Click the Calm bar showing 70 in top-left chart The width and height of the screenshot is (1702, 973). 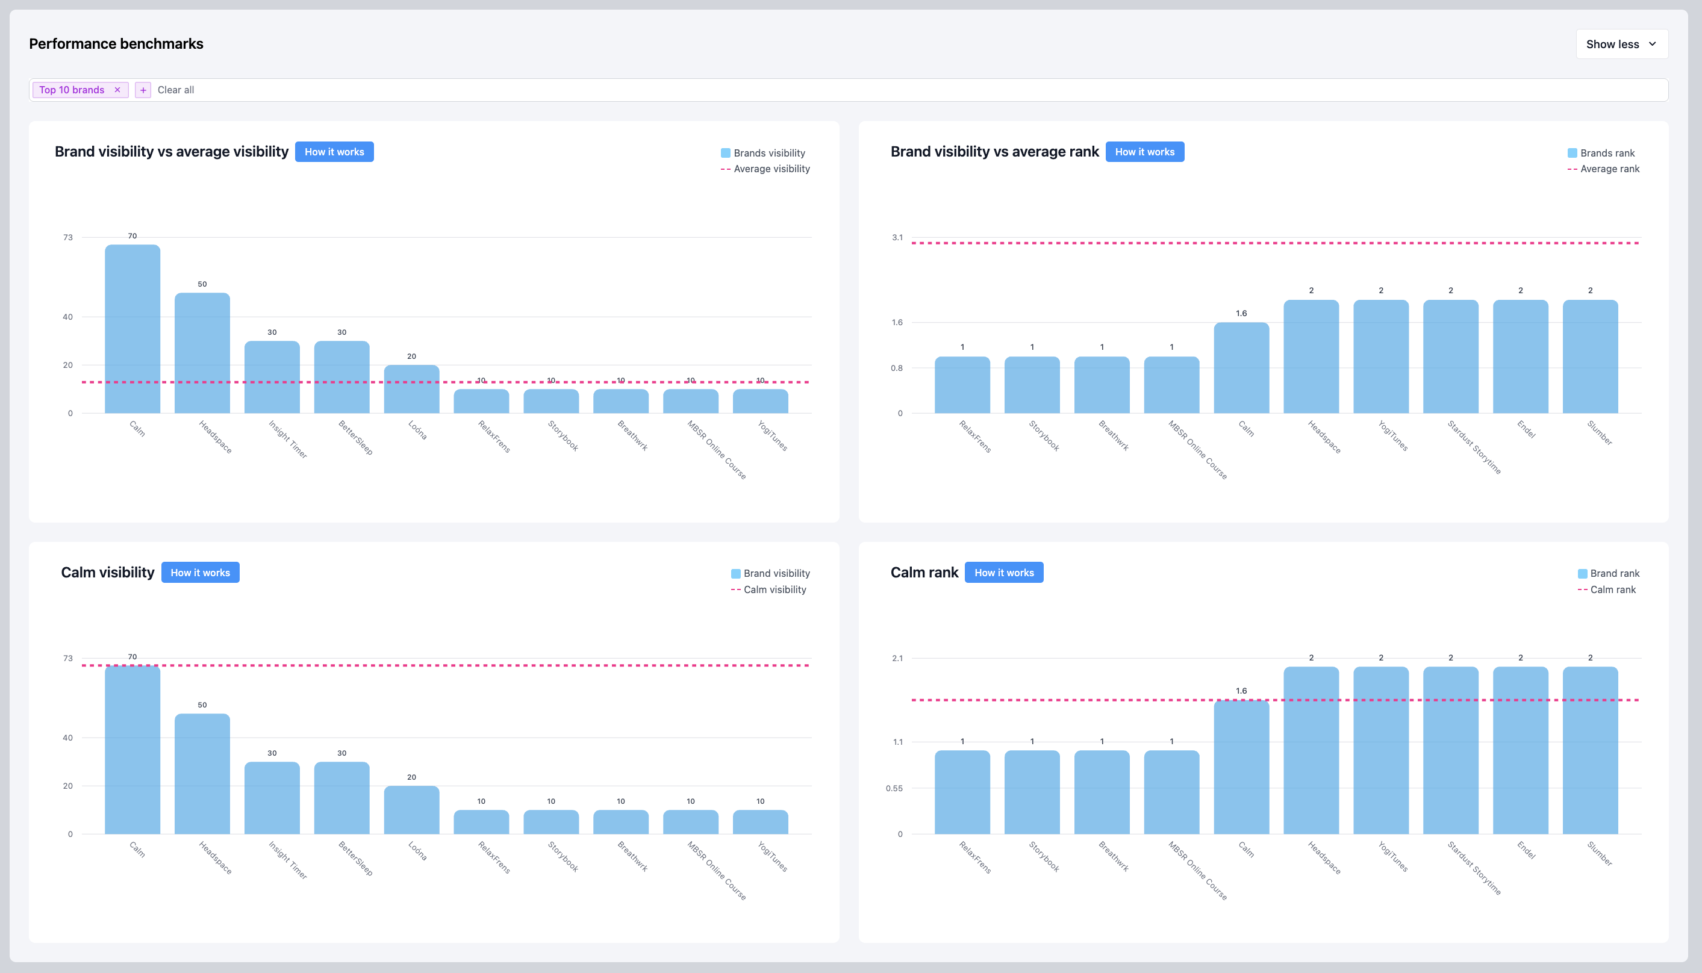click(x=132, y=329)
